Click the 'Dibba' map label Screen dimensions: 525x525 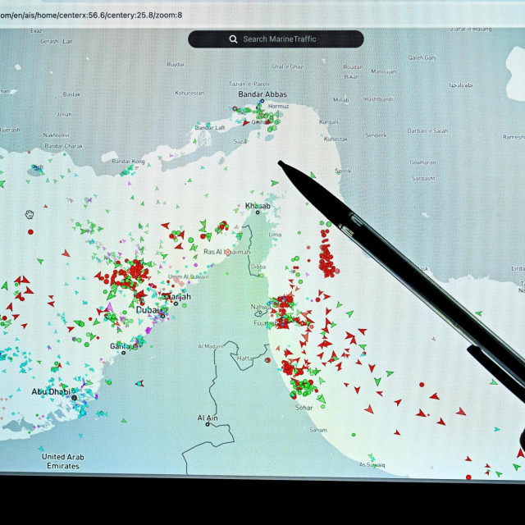[258, 267]
